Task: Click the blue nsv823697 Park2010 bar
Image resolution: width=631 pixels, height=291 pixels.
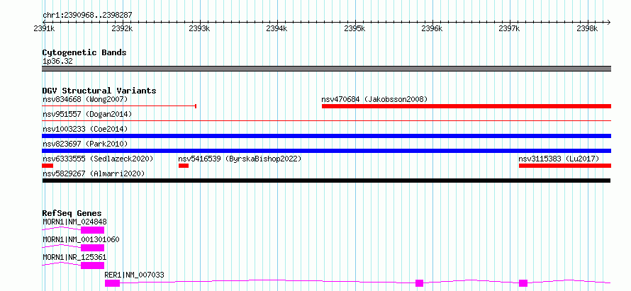Action: click(x=327, y=151)
